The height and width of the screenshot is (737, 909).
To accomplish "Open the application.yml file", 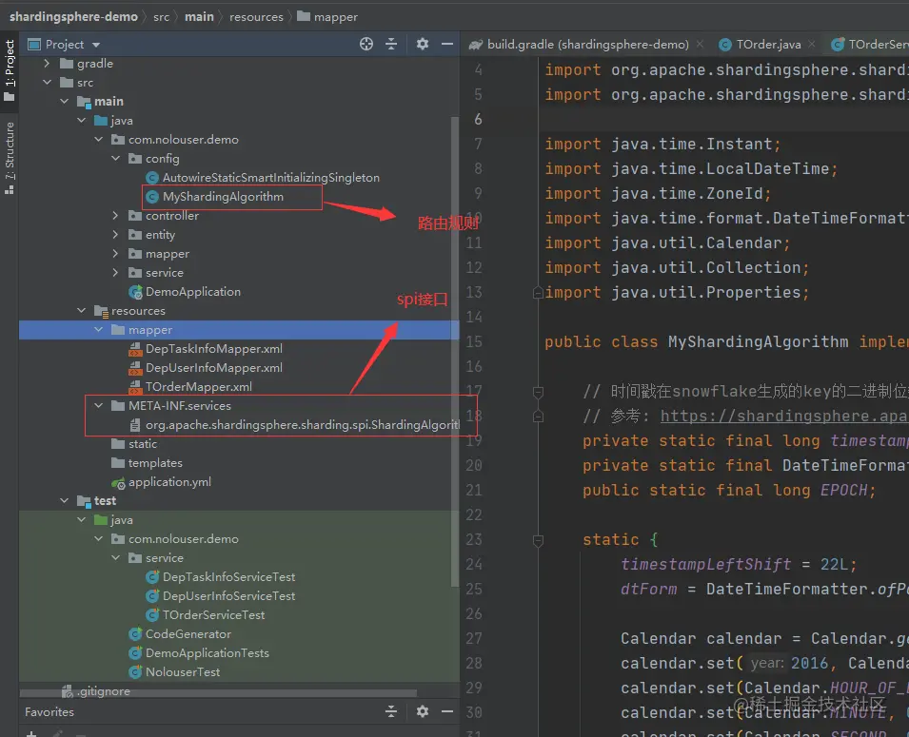I will point(169,482).
